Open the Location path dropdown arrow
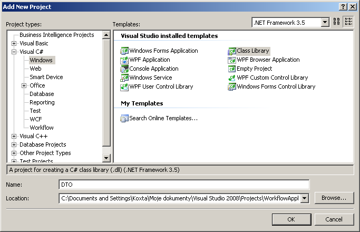Image resolution: width=360 pixels, height=232 pixels. (x=305, y=198)
